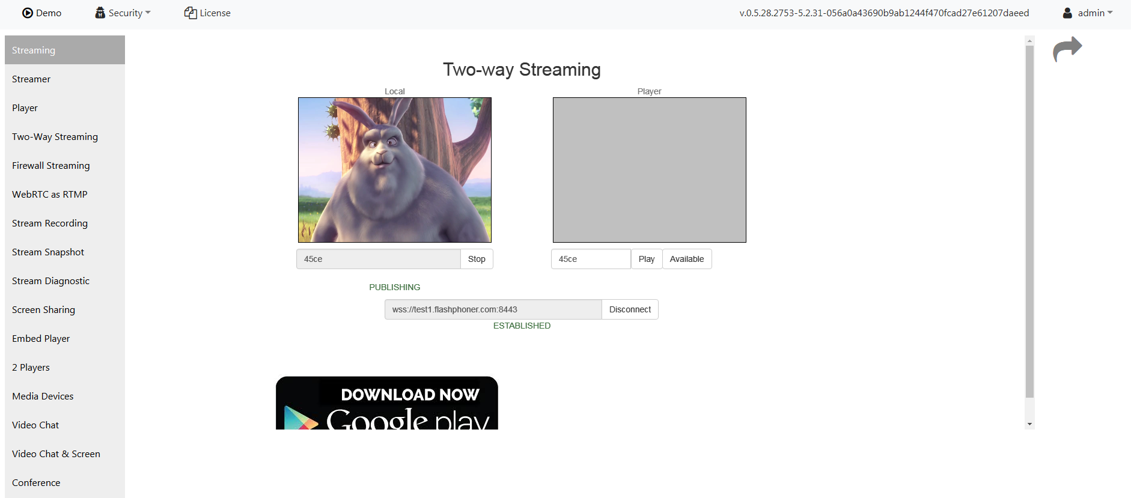Go to the Video Chat example

tap(35, 425)
